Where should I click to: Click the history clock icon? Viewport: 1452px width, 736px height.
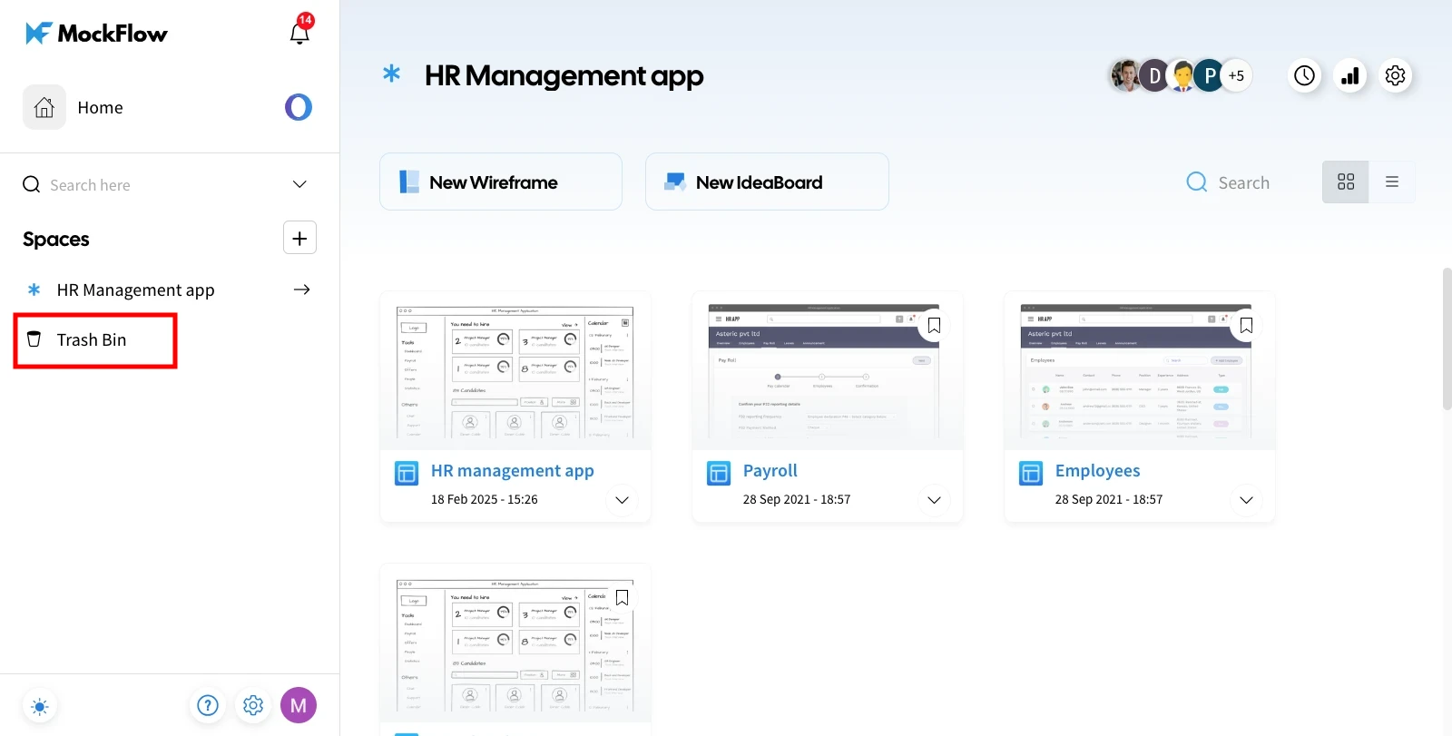click(x=1304, y=75)
